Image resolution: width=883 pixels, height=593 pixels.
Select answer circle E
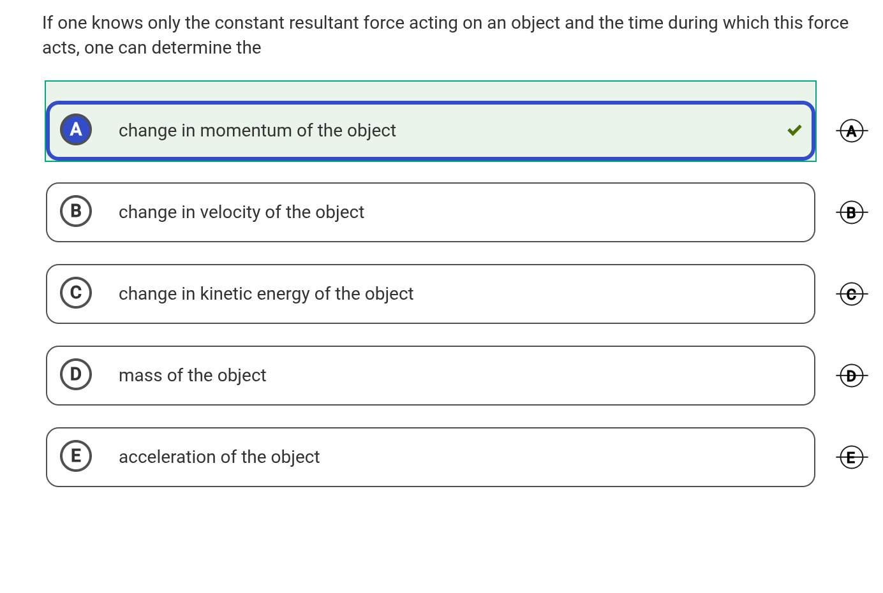coord(76,456)
